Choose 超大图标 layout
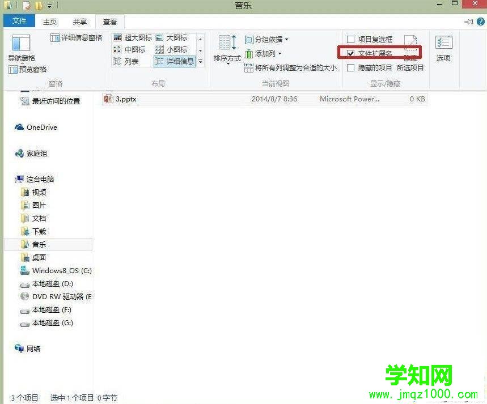 [x=133, y=37]
